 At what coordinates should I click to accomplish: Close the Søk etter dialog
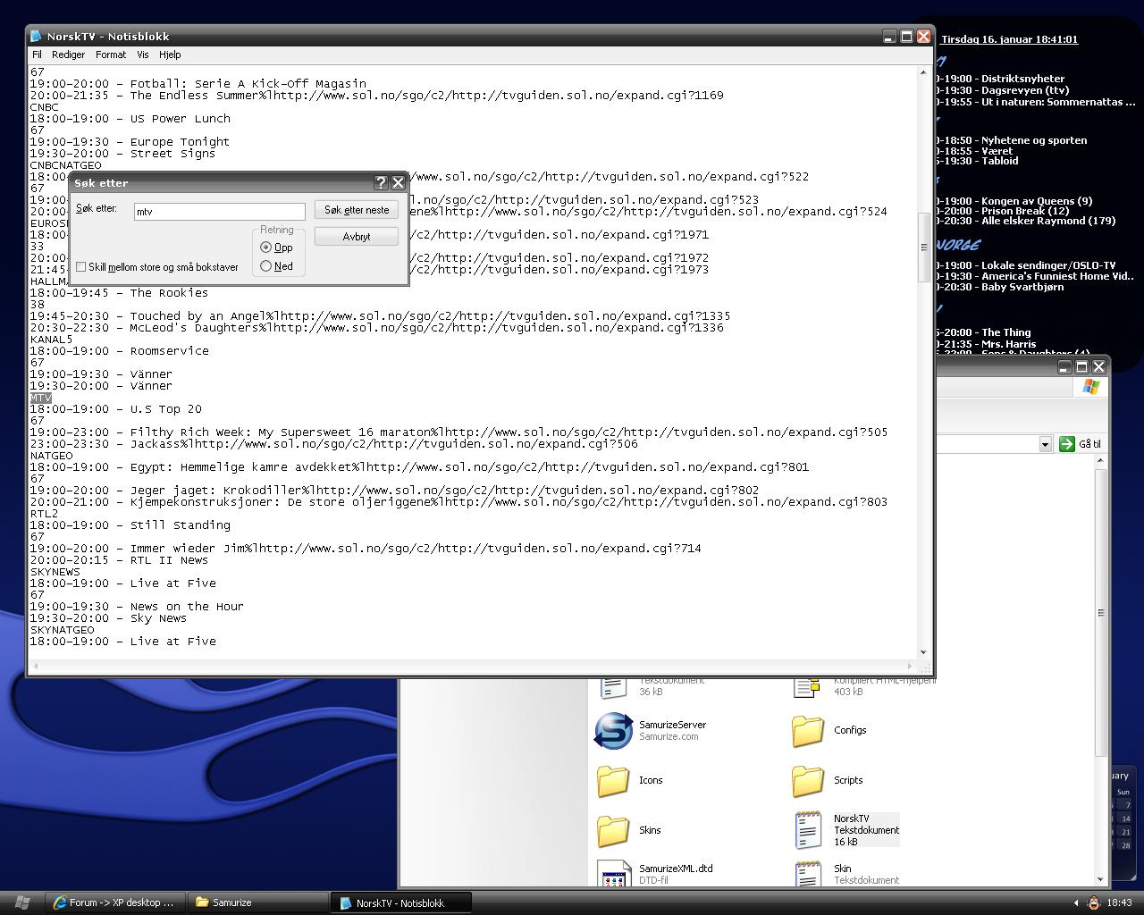click(398, 183)
